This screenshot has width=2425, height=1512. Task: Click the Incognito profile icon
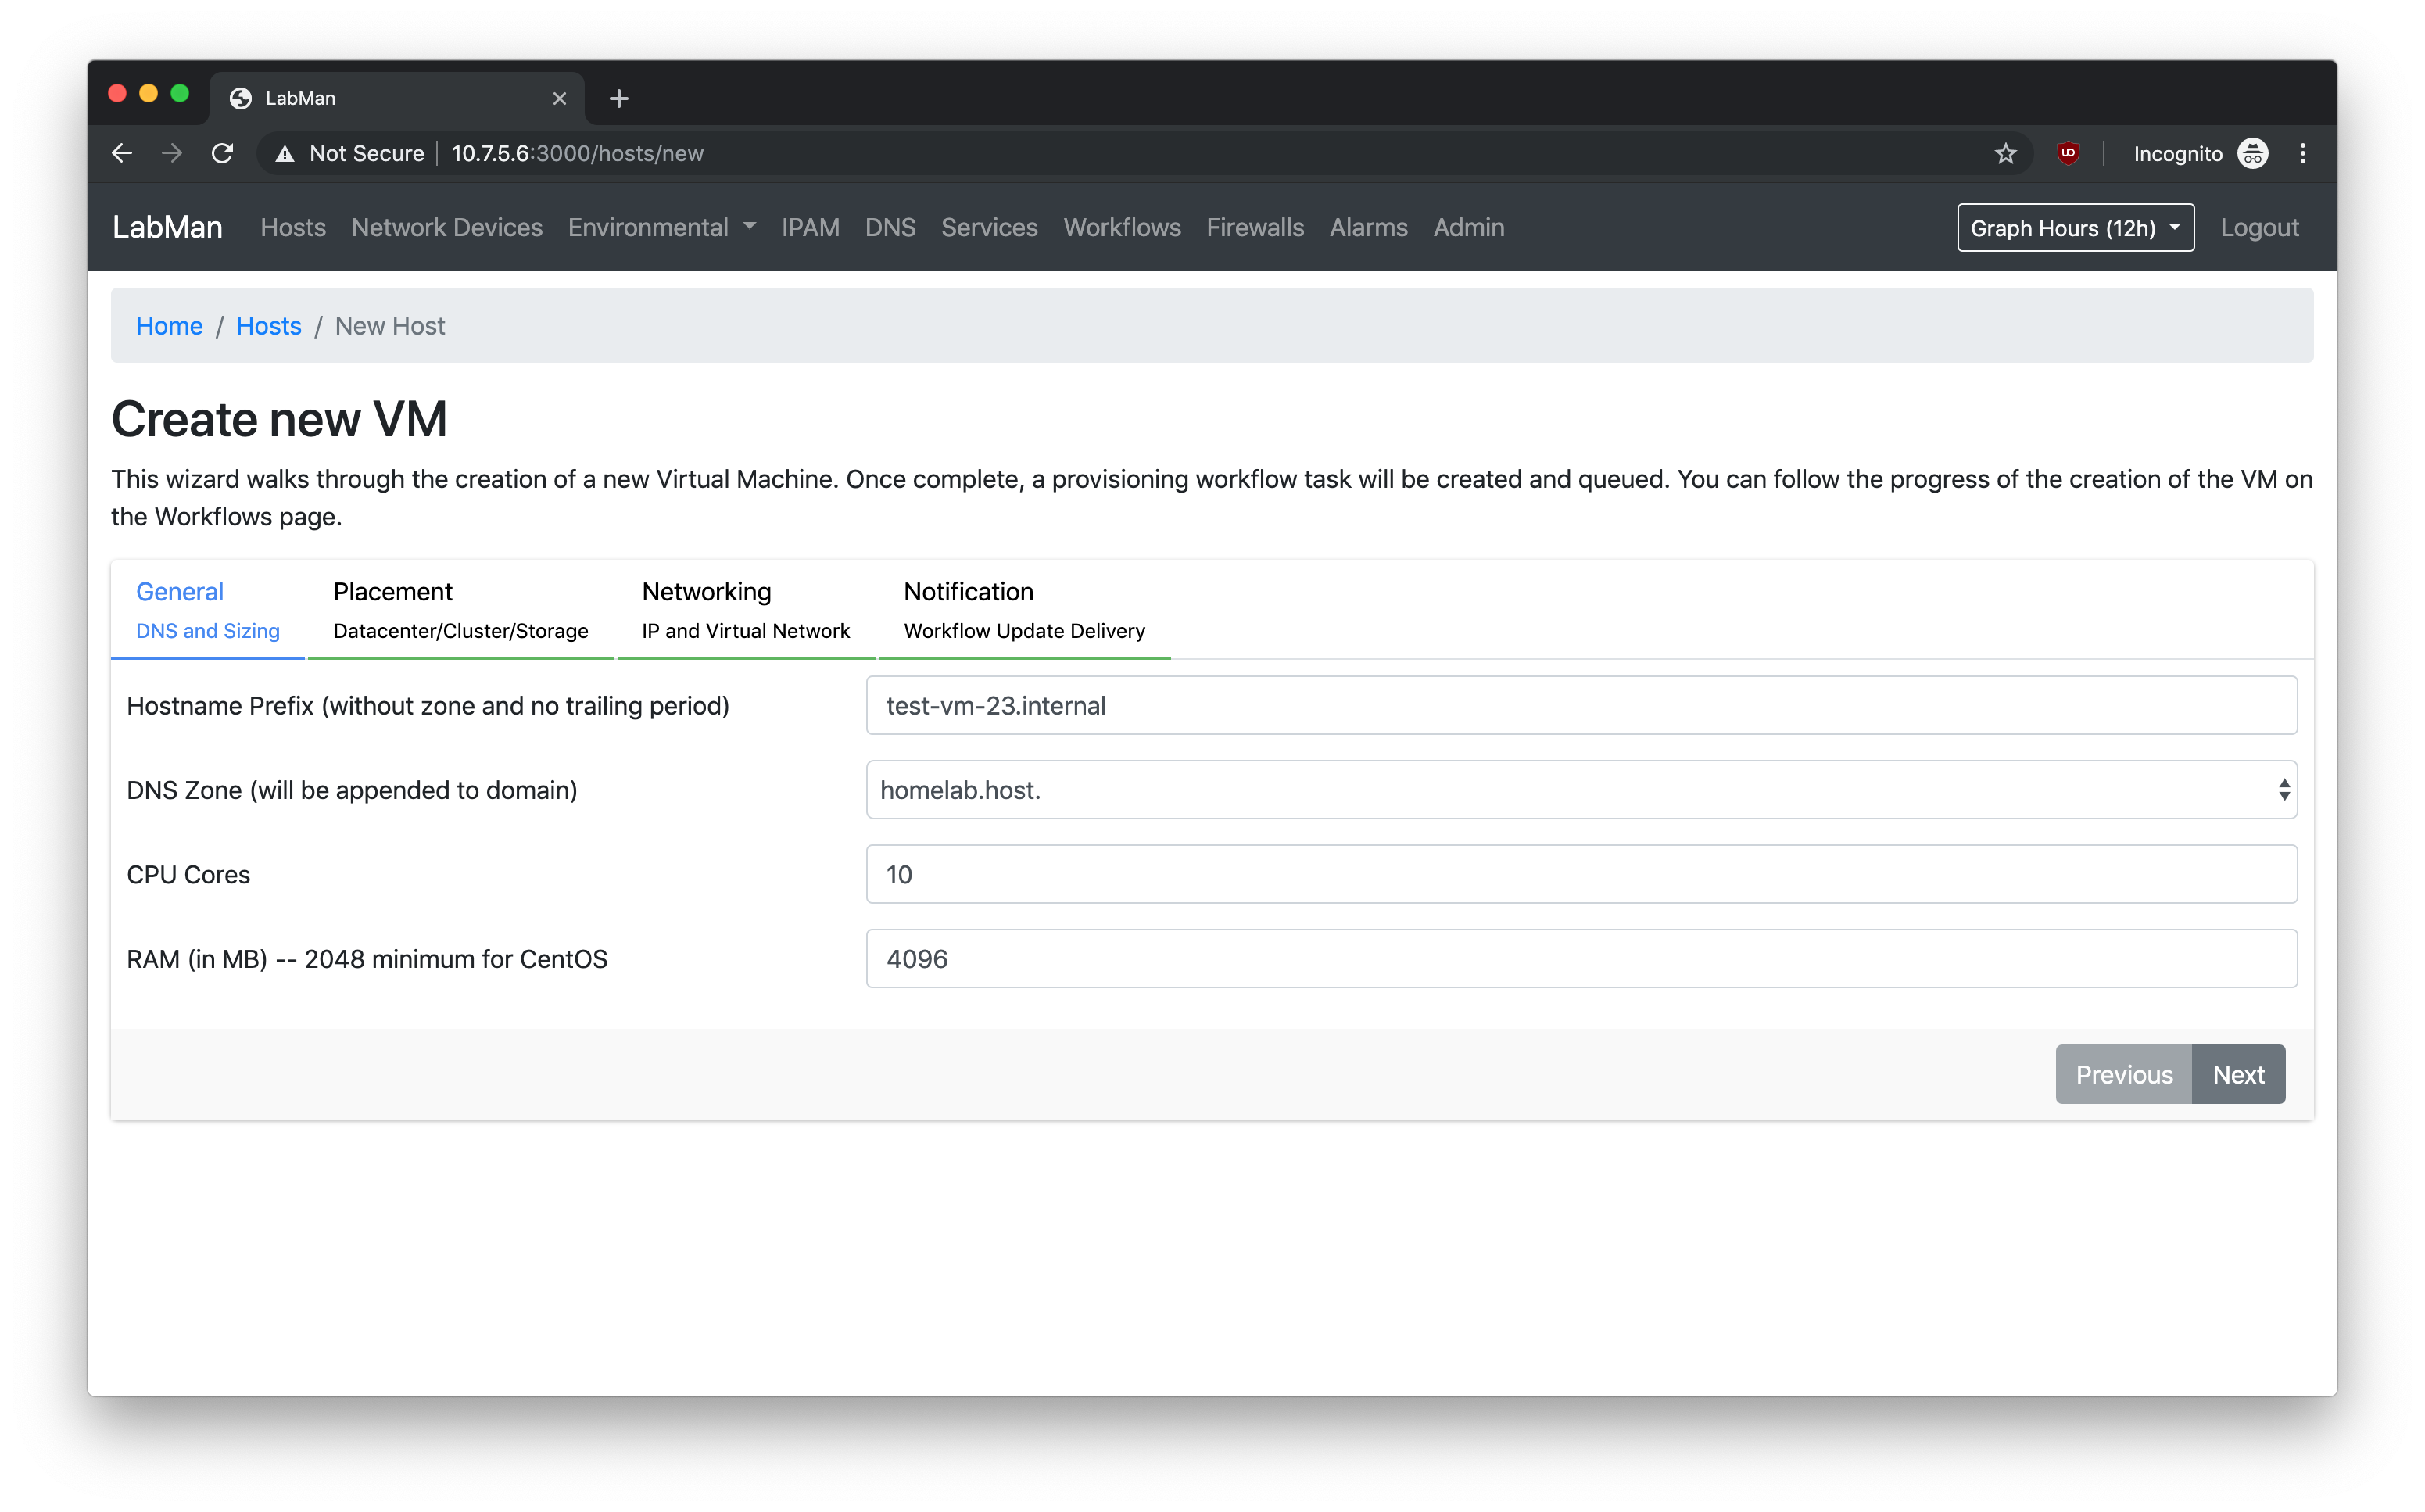click(x=2252, y=153)
